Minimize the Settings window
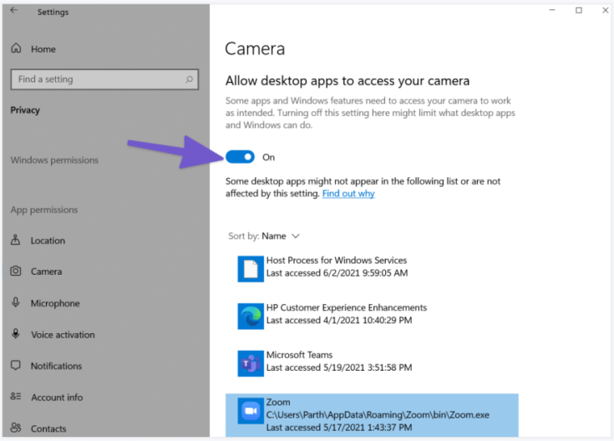The image size is (614, 441). pos(552,10)
